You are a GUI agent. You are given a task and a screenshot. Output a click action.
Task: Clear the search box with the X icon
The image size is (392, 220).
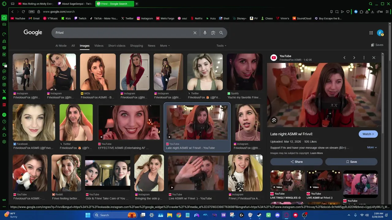coord(195,33)
